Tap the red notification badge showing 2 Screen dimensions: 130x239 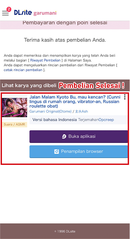(x=9, y=9)
